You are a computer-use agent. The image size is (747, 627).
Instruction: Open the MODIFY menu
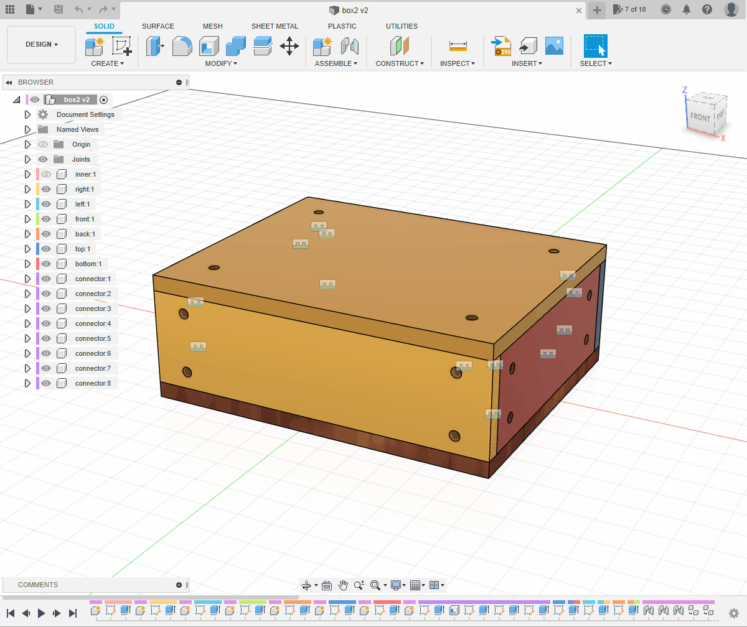221,63
